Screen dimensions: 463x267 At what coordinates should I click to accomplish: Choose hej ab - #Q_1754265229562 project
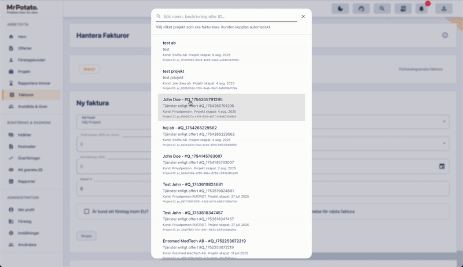click(x=231, y=136)
